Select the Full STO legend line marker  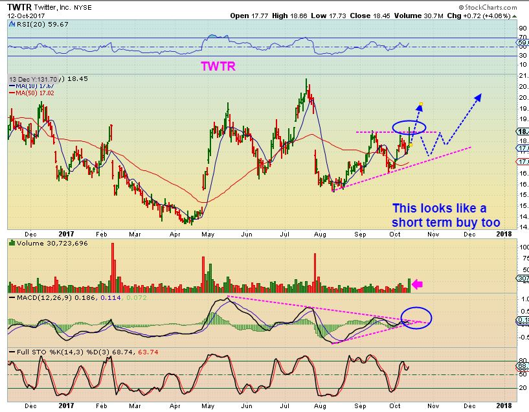coord(12,352)
